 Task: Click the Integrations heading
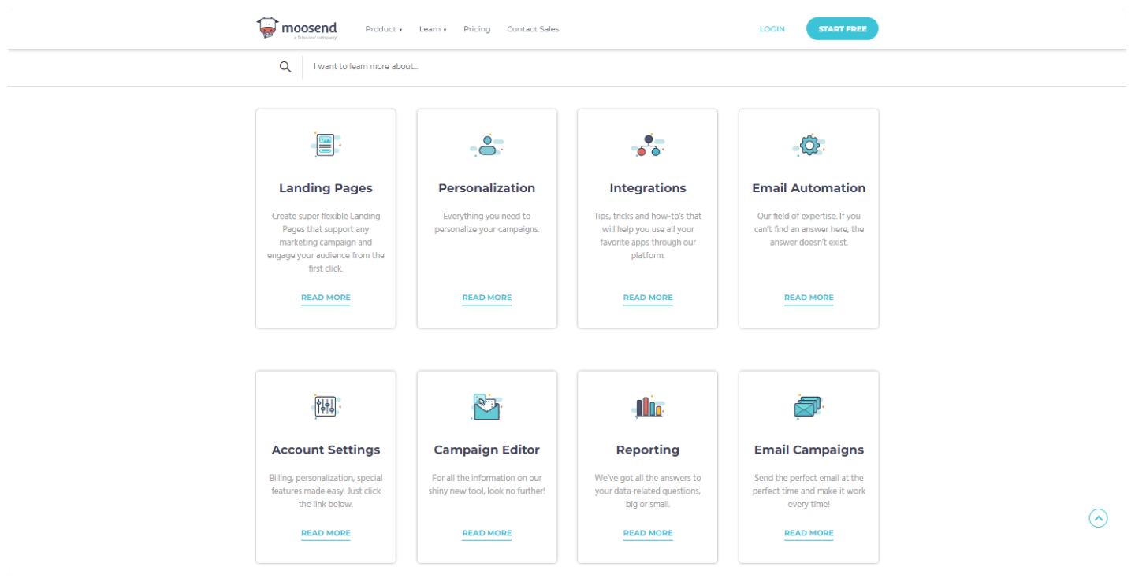(x=648, y=188)
